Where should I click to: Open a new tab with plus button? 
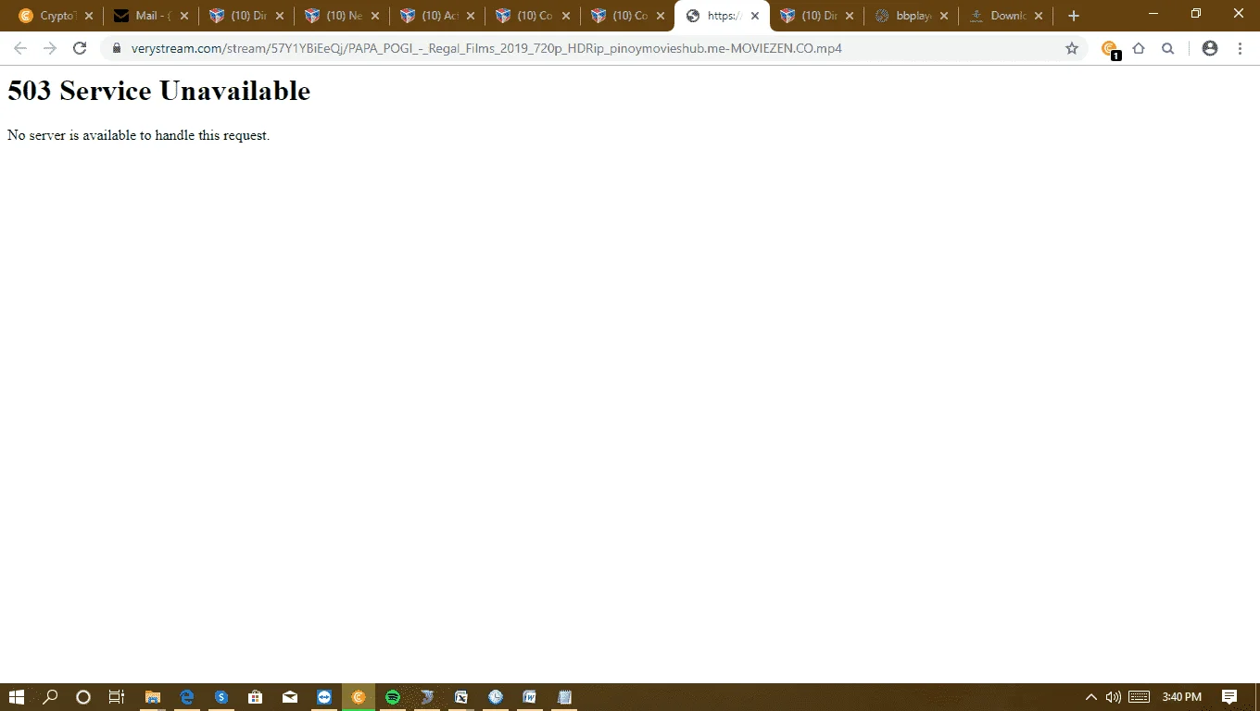point(1074,16)
